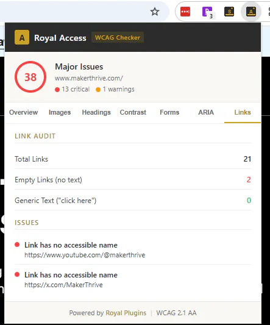The width and height of the screenshot is (270, 325).
Task: Click Generic Text value 0
Action: [249, 201]
